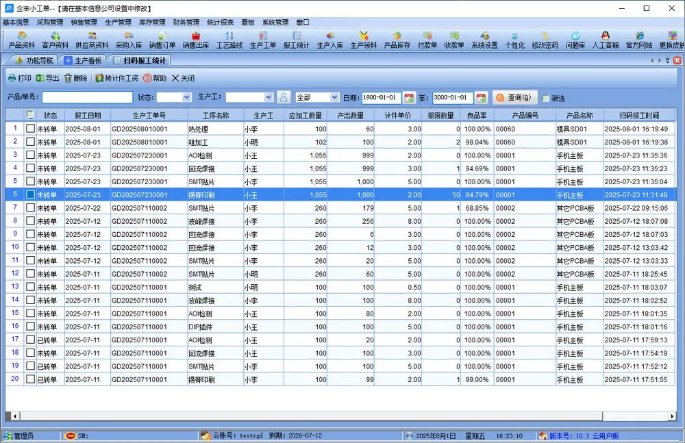This screenshot has width=685, height=443.
Task: Click the 删除 button
Action: tap(75, 78)
